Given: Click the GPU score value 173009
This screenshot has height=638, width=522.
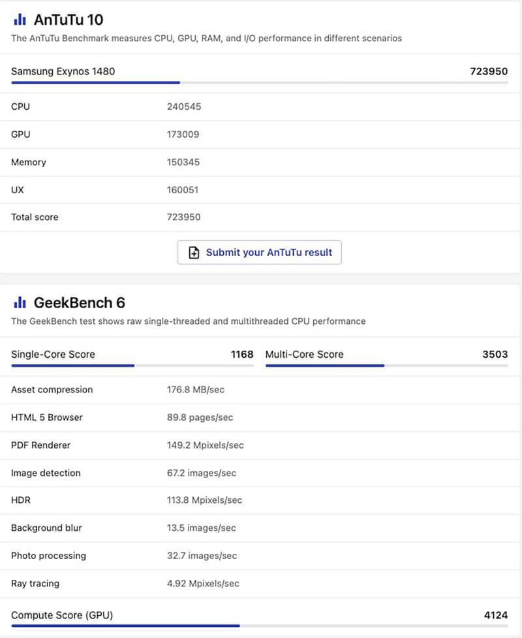Looking at the screenshot, I should pos(183,135).
